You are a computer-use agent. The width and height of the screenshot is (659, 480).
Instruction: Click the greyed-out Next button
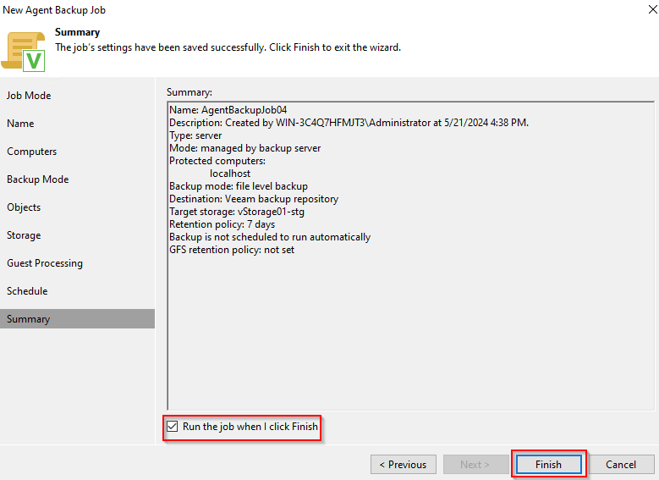(x=475, y=464)
